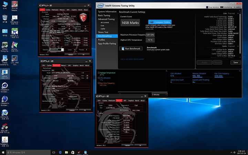Open About tab in Memory CPU-Z window
This screenshot has width=248, height=155.
[142, 101]
